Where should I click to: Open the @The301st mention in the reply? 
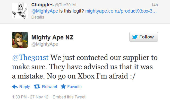coord(30,57)
